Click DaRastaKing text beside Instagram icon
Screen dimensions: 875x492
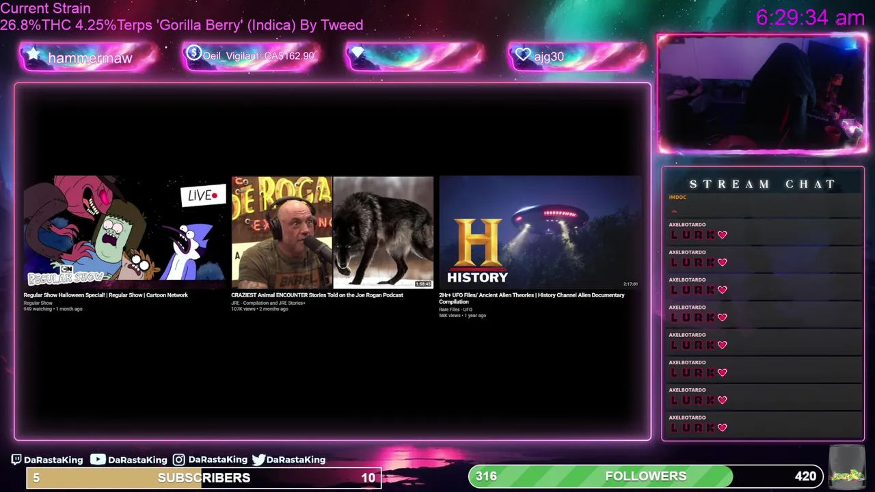click(x=217, y=460)
